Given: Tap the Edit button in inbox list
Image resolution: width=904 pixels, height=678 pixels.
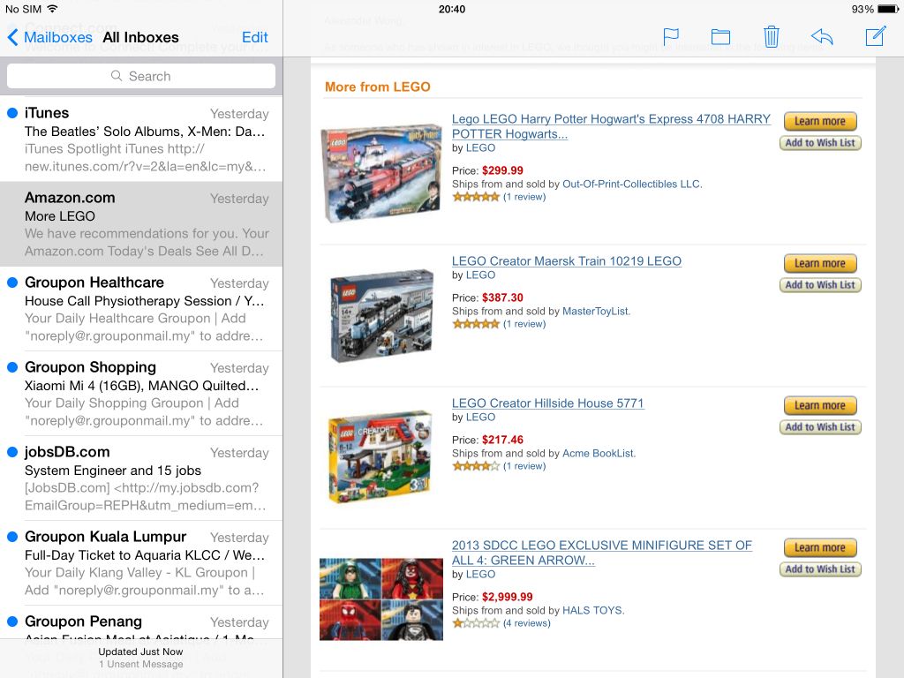Looking at the screenshot, I should 255,37.
